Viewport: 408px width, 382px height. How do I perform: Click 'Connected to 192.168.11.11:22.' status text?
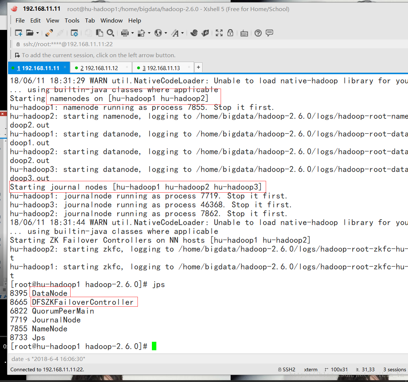click(47, 369)
